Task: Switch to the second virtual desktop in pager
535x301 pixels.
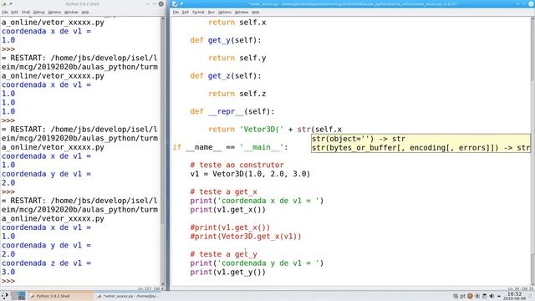Action: (x=22, y=296)
